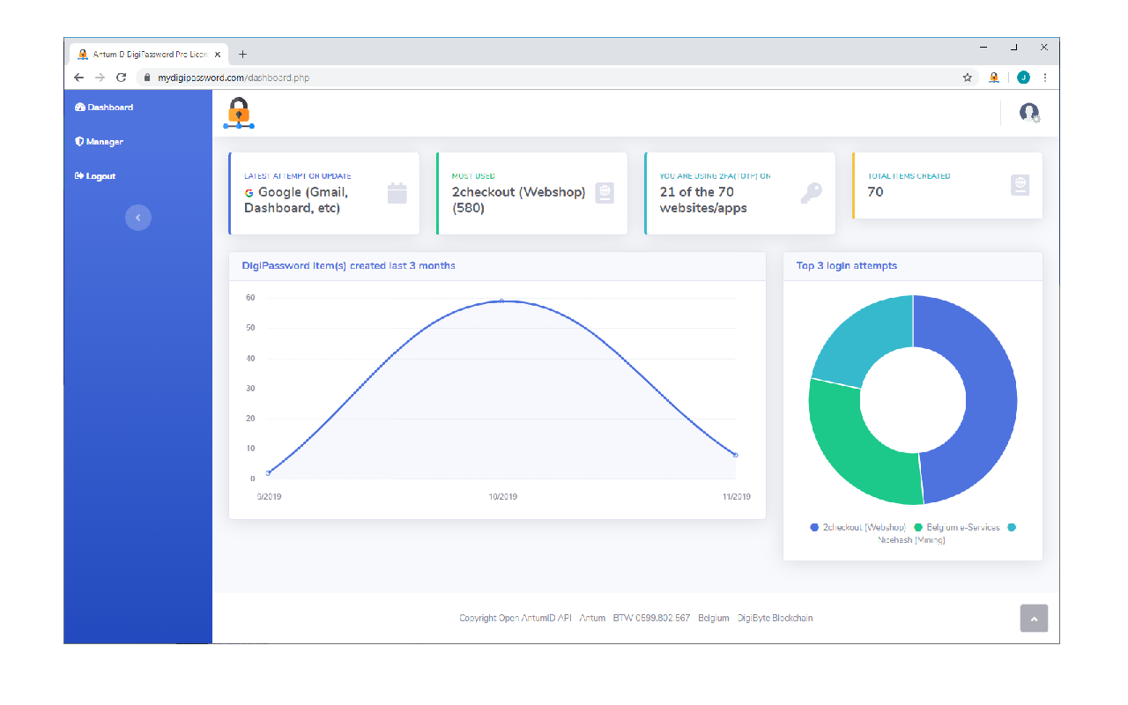Click the key icon in 2FA card
1128x705 pixels.
[x=812, y=193]
